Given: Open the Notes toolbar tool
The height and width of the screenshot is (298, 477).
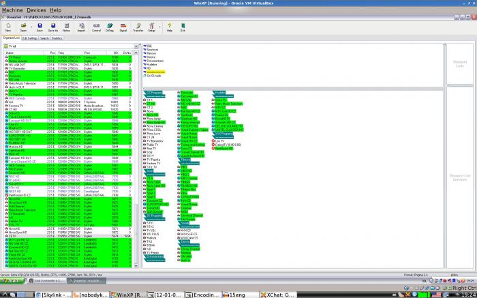Looking at the screenshot, I should pos(66,27).
